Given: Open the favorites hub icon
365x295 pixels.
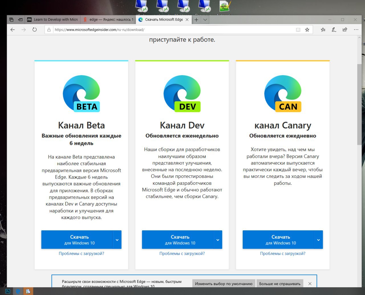Looking at the screenshot, I should click(x=323, y=30).
